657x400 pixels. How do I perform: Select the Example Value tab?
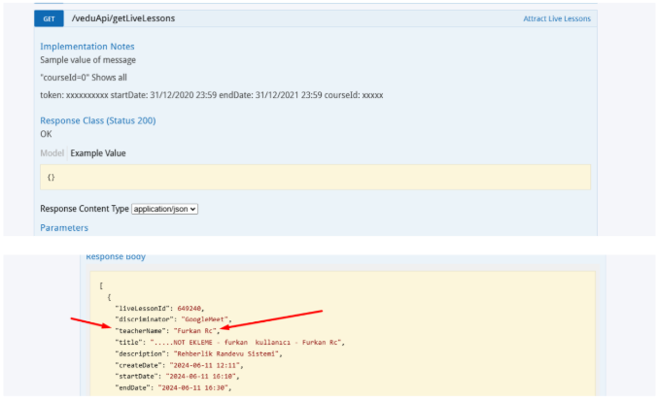tap(97, 153)
